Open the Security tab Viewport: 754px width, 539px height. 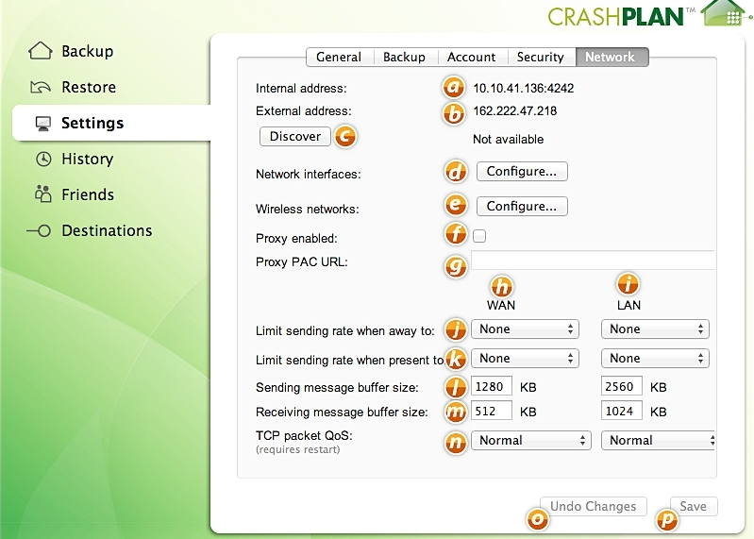pos(540,57)
